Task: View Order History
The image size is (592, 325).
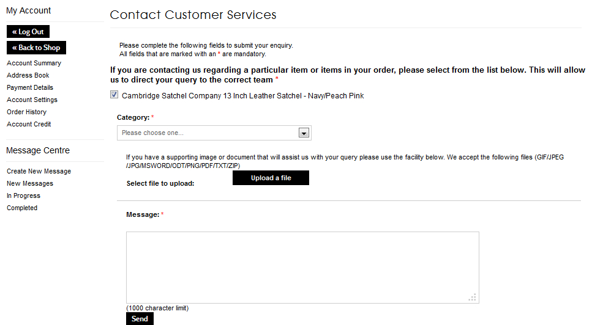Action: 26,112
